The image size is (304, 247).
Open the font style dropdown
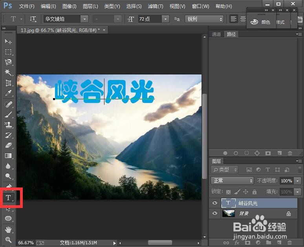pyautogui.click(x=118, y=19)
